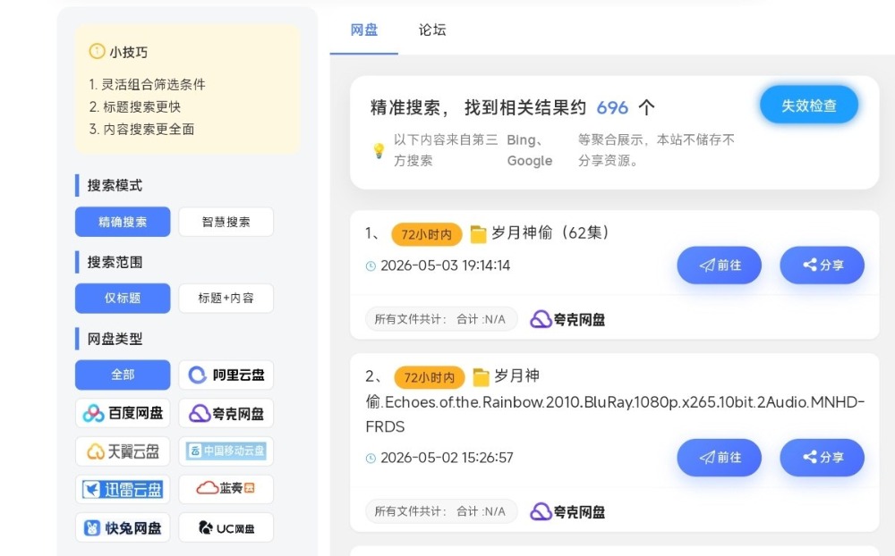This screenshot has height=556, width=895.
Task: Set search range to 标题+内容
Action: [226, 299]
